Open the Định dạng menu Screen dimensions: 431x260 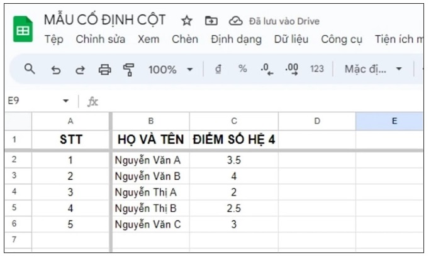point(236,39)
